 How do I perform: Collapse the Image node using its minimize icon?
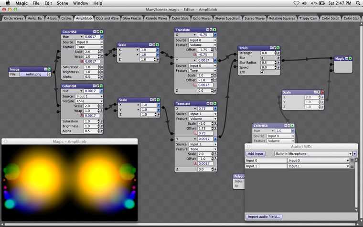[46, 69]
